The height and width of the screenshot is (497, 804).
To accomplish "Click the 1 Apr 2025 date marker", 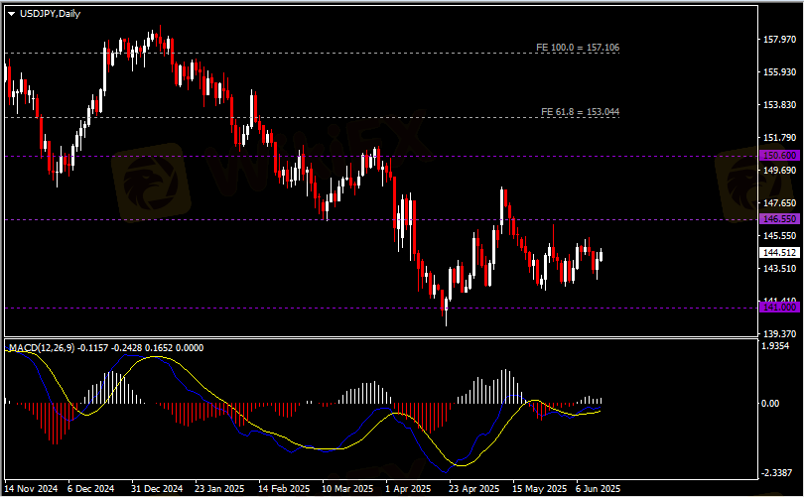I will [x=408, y=488].
